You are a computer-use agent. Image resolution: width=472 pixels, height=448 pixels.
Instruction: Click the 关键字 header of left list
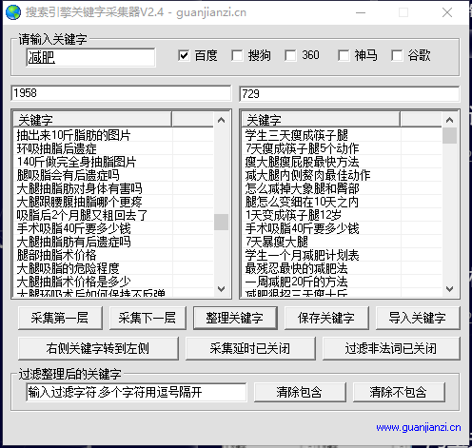click(x=92, y=120)
